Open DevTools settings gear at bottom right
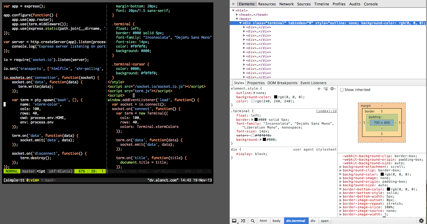This screenshot has height=224, width=427. 421,221
